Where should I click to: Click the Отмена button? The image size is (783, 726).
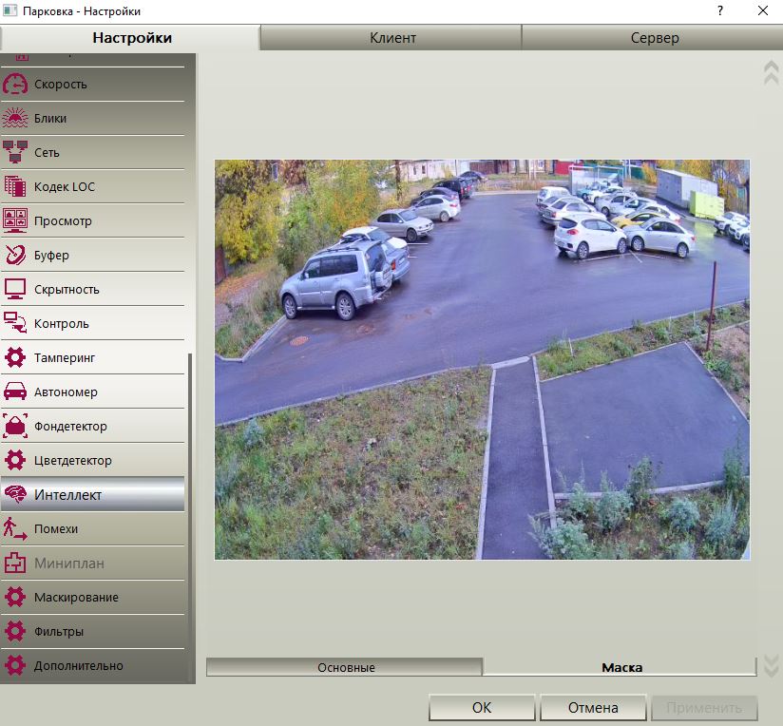(x=593, y=708)
